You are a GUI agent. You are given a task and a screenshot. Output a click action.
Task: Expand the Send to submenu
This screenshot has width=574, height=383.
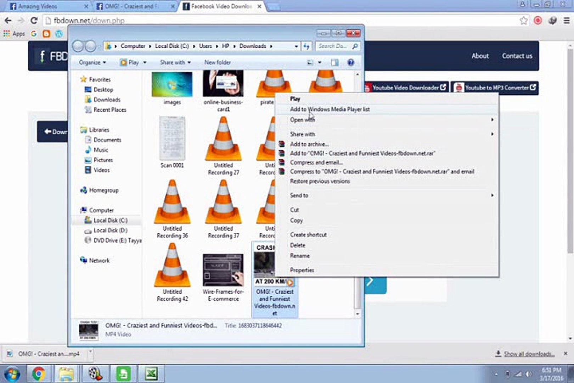click(x=299, y=195)
